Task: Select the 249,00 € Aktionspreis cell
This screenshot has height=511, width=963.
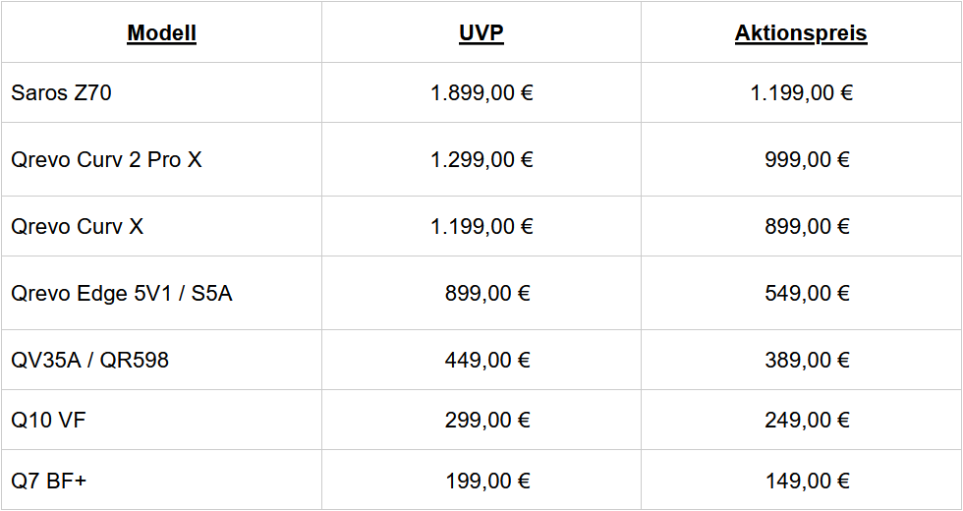Action: (808, 421)
